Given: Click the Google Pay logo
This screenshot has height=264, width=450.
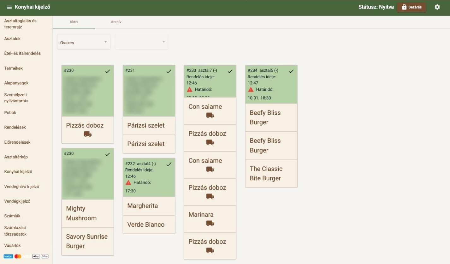Looking at the screenshot, I should 44,256.
